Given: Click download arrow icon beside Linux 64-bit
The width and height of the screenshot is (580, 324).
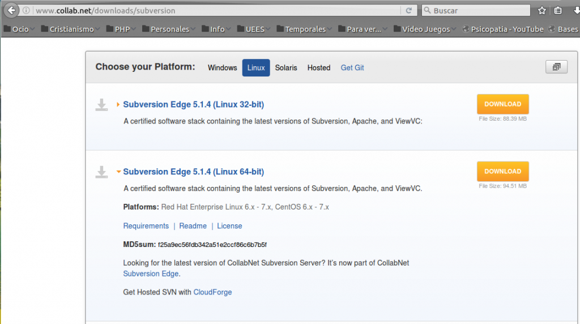Looking at the screenshot, I should [x=101, y=172].
